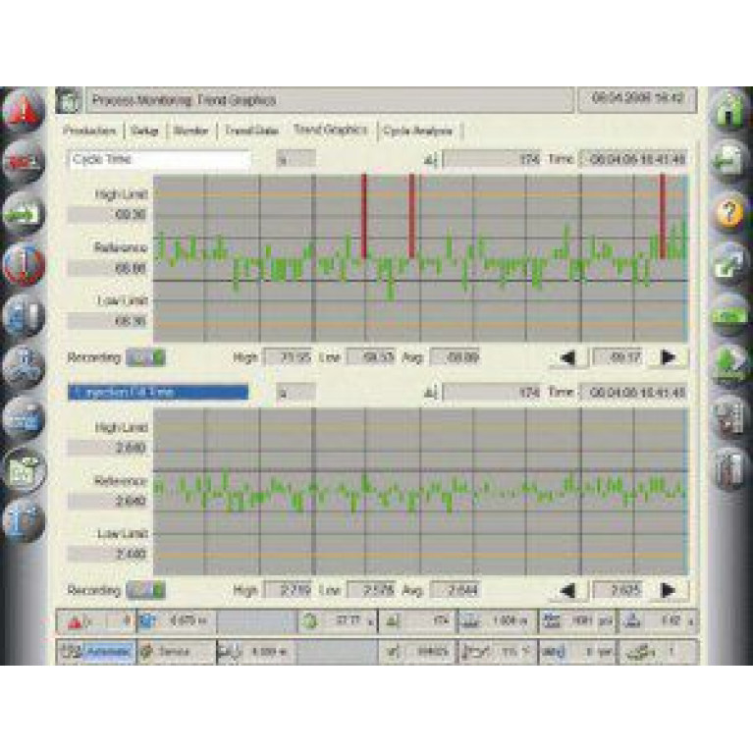The height and width of the screenshot is (753, 753).
Task: Toggle Recording for the Injection Fill Time chart
Action: pos(146,590)
